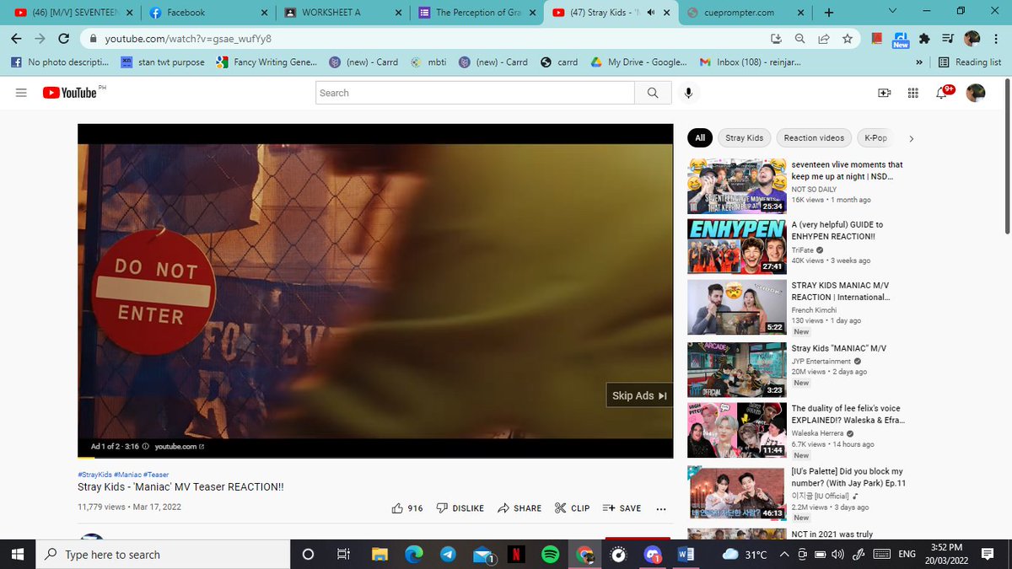Viewport: 1012px width, 569px height.
Task: Reload the page
Action: (x=63, y=38)
